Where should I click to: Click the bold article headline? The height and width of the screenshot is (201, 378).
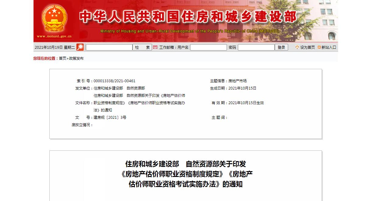point(186,174)
